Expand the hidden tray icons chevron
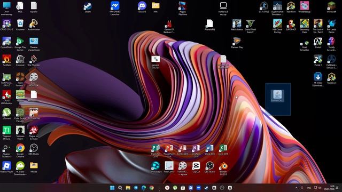Viewport: 342px width, 192px height. [296, 188]
